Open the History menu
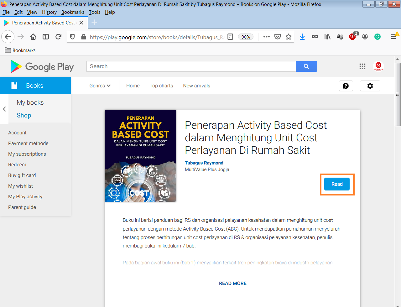 49,12
